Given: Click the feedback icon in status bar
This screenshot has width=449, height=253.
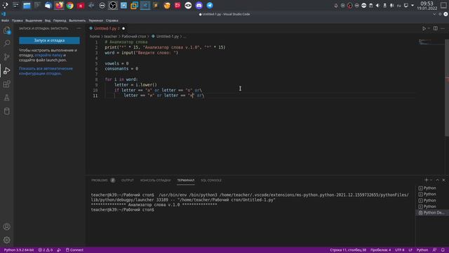Looking at the screenshot, I should (434, 250).
